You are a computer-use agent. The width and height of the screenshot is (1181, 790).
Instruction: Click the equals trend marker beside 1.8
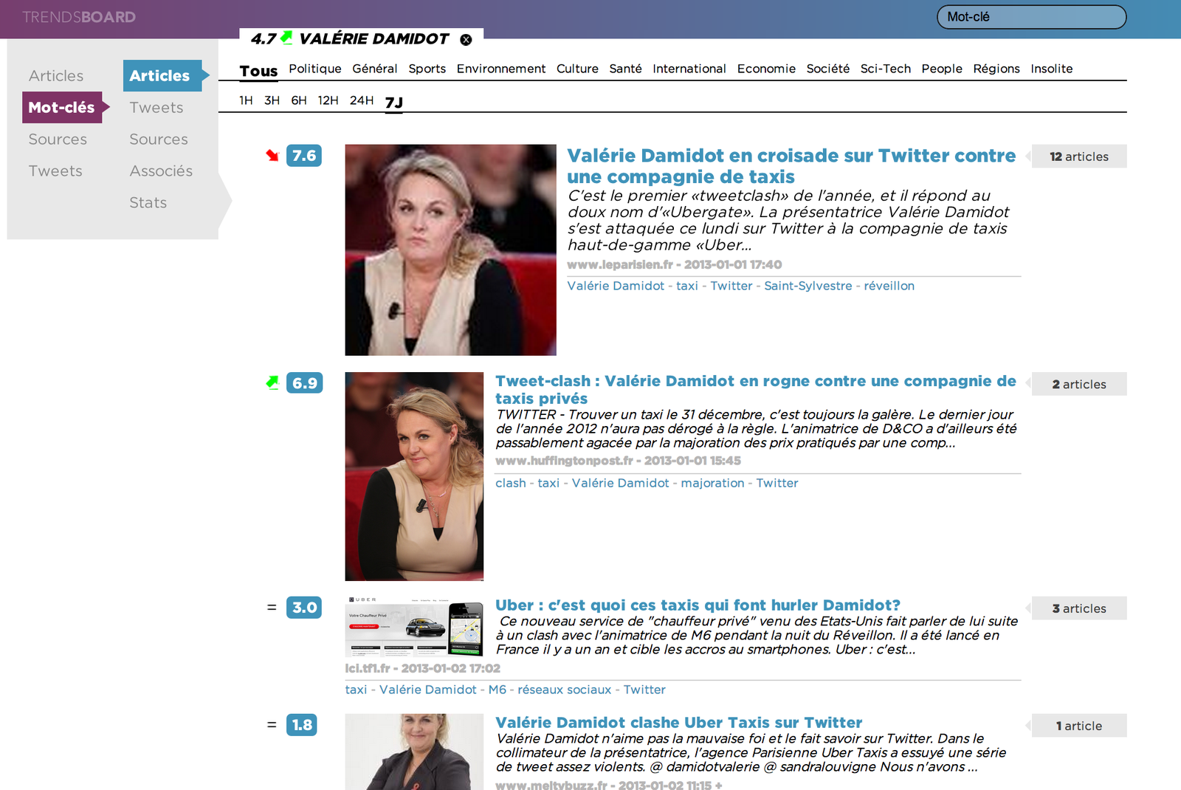272,724
